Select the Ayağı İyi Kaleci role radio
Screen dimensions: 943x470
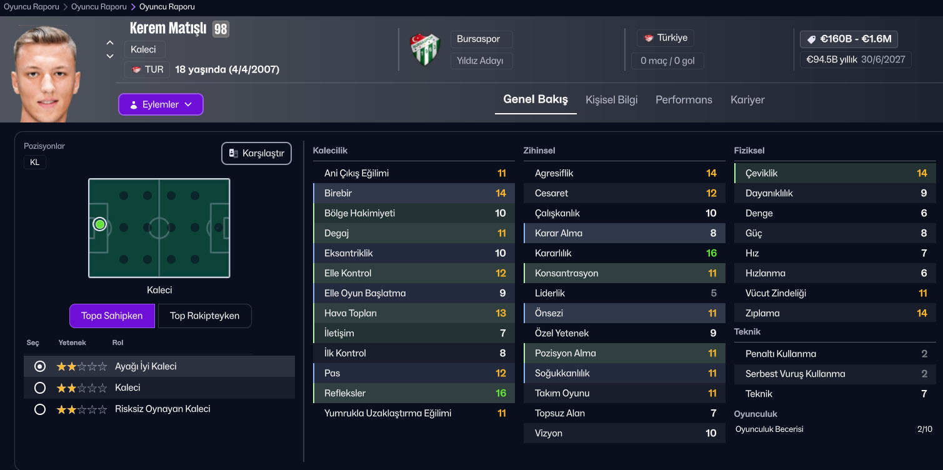tap(40, 367)
